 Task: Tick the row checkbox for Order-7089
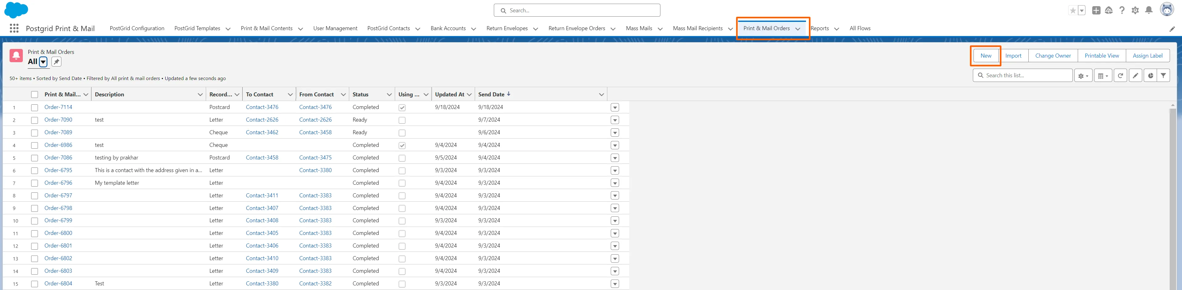pyautogui.click(x=35, y=133)
